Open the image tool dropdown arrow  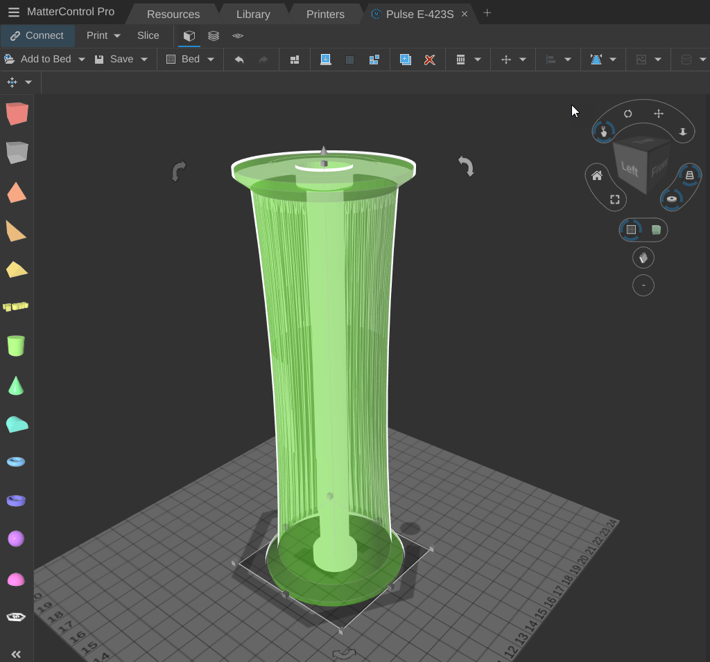658,60
